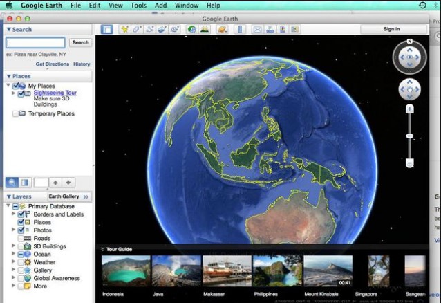Image resolution: width=441 pixels, height=303 pixels.
Task: Toggle the sidebar with the Hide Sidebar icon
Action: [x=107, y=29]
